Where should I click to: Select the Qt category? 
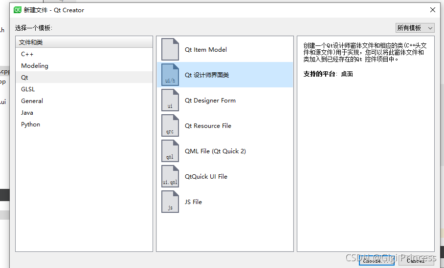84,78
